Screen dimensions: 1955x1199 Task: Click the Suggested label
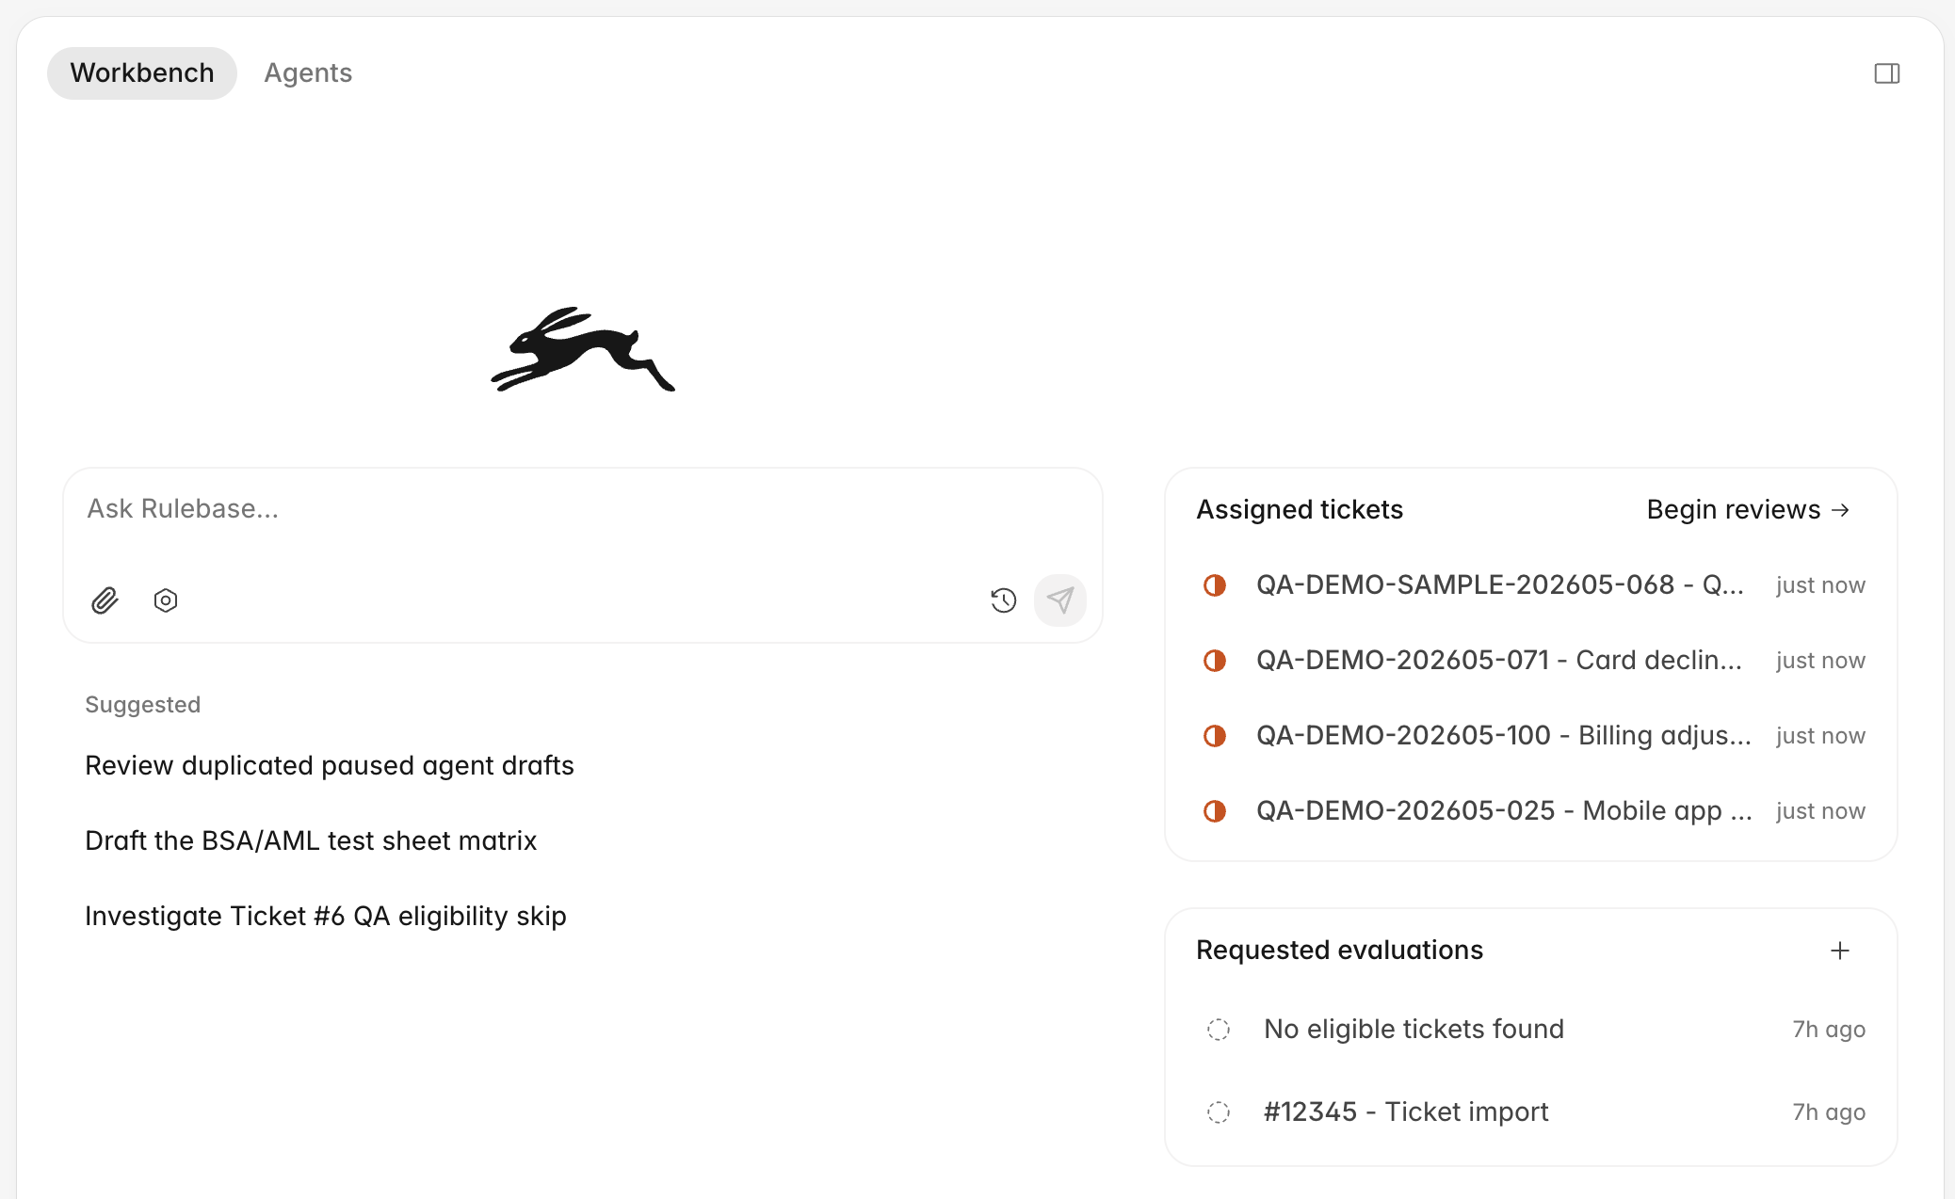(142, 705)
